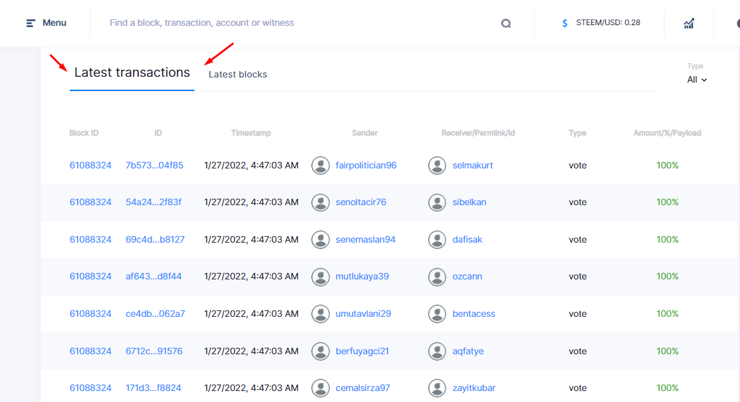Open berfuyagci21 account link
Image resolution: width=740 pixels, height=402 pixels.
[362, 350]
